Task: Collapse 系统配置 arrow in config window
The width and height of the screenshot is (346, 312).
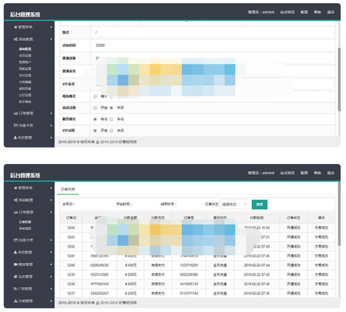Action: tap(51, 39)
